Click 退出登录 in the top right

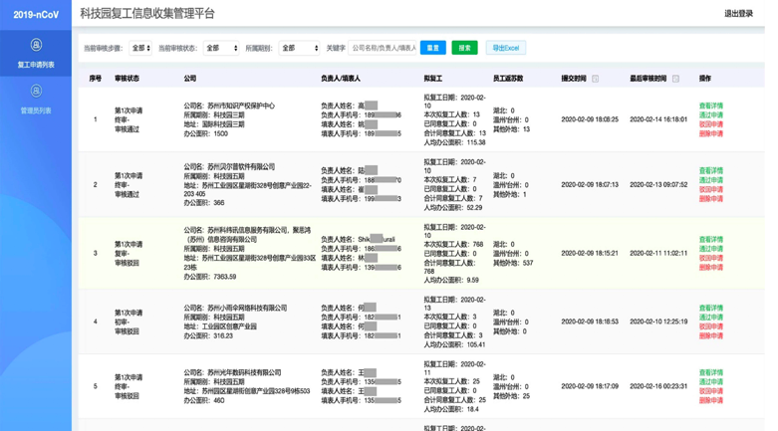click(x=738, y=14)
